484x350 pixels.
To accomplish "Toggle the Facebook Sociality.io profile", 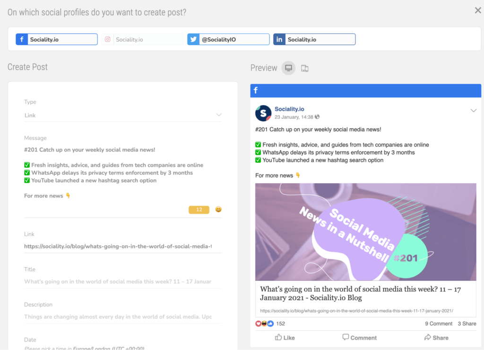I will pyautogui.click(x=57, y=39).
